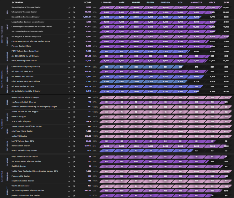Show chart for ww5t Voltaic Slightly Larger
The height and width of the screenshot is (198, 234).
tap(69, 98)
